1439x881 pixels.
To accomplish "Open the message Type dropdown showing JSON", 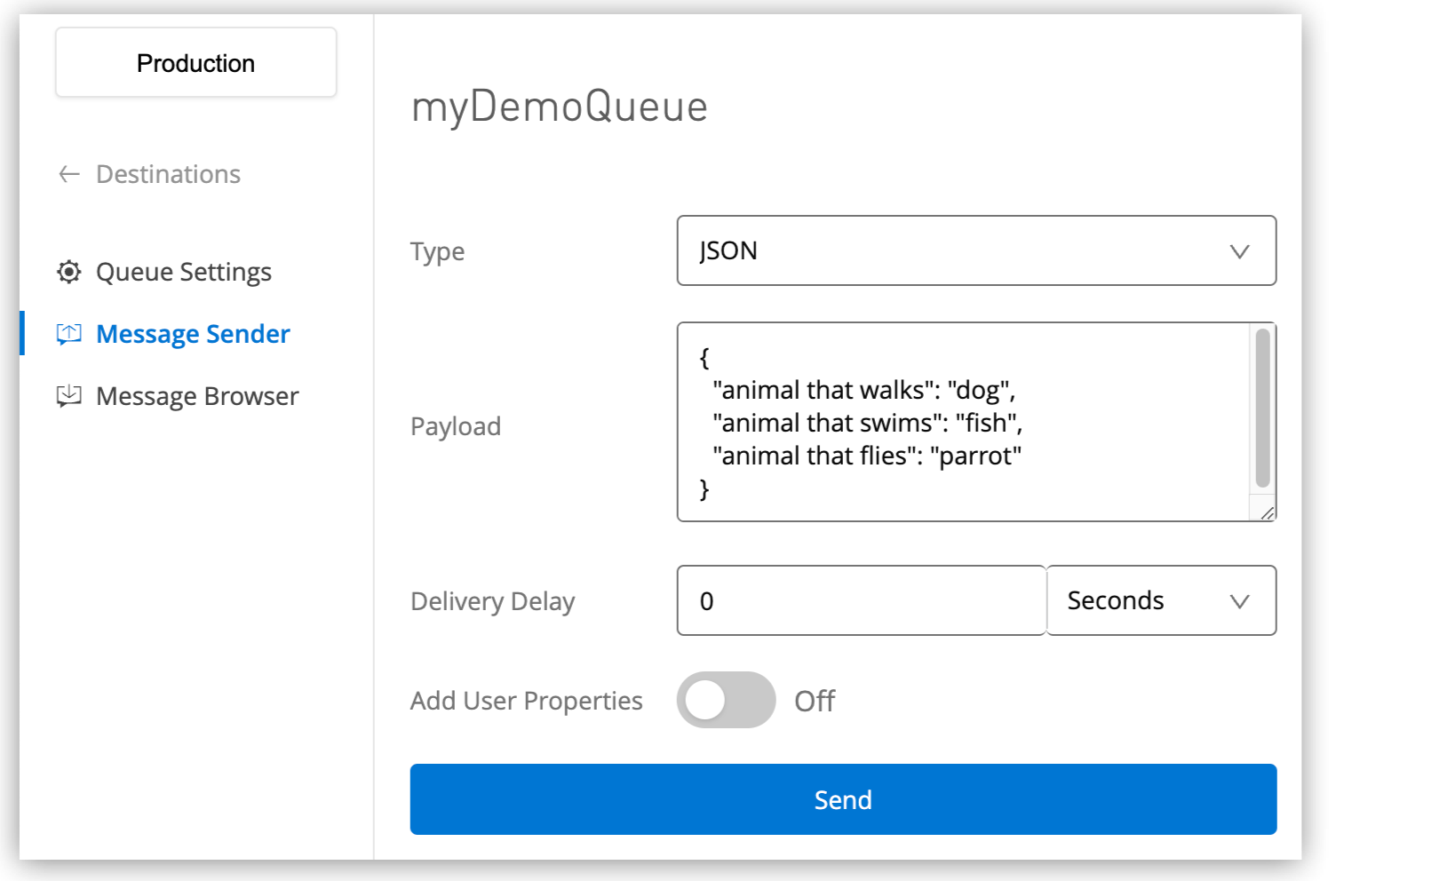I will tap(976, 251).
